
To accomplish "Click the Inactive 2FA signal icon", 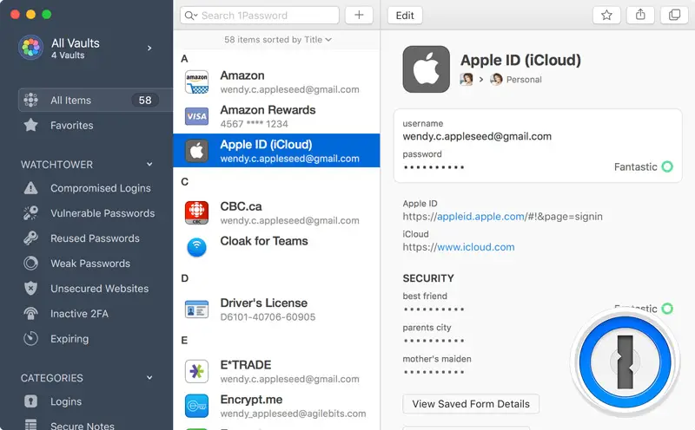I will [x=30, y=314].
